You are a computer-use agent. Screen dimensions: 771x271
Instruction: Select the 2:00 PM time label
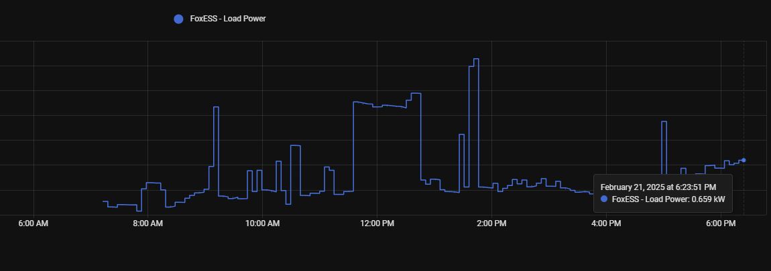491,223
